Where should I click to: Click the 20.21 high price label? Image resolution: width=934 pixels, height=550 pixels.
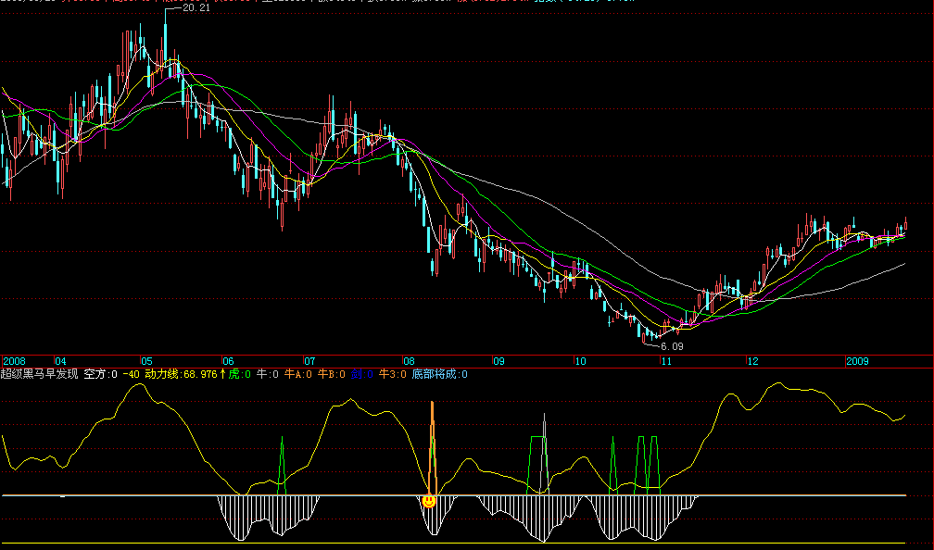pyautogui.click(x=196, y=8)
